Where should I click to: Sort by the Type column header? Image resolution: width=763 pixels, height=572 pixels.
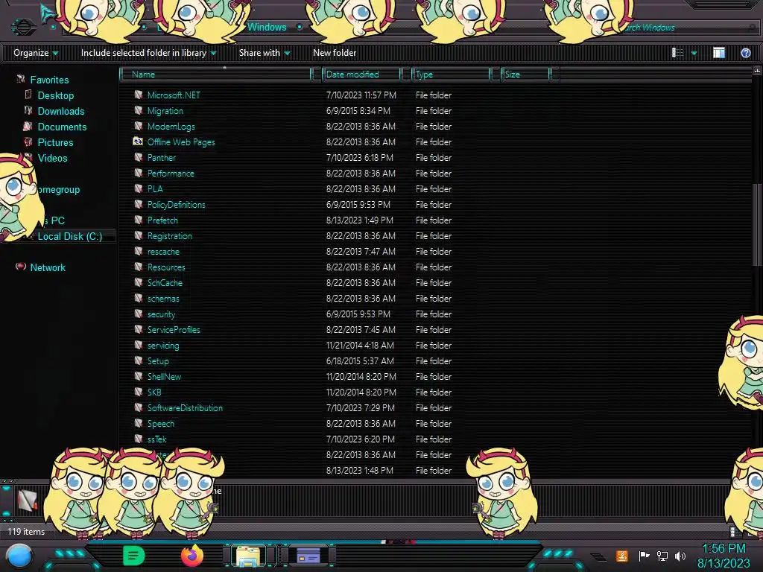point(451,74)
